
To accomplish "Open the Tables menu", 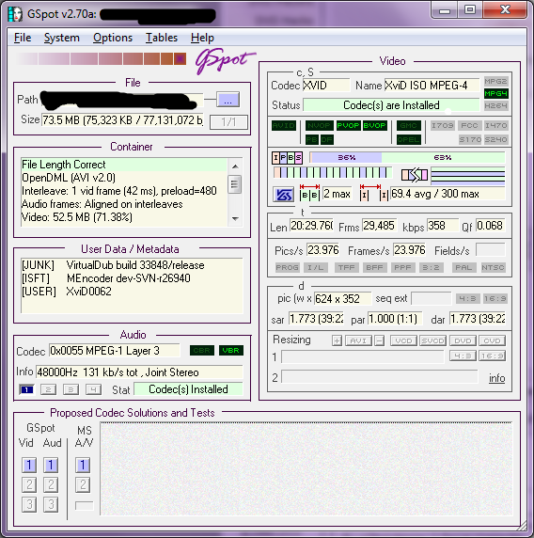I will (162, 38).
